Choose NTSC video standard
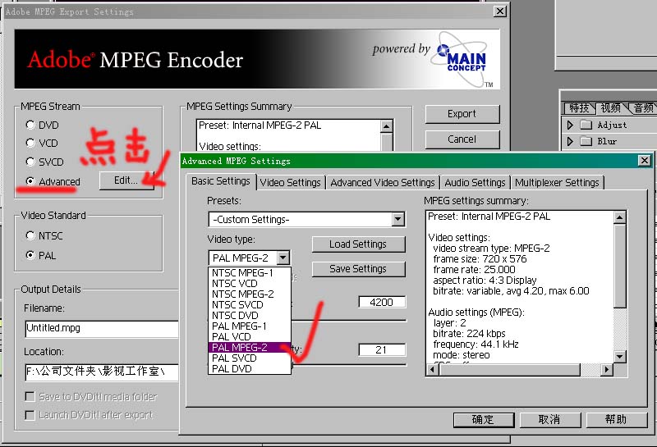 click(30, 235)
